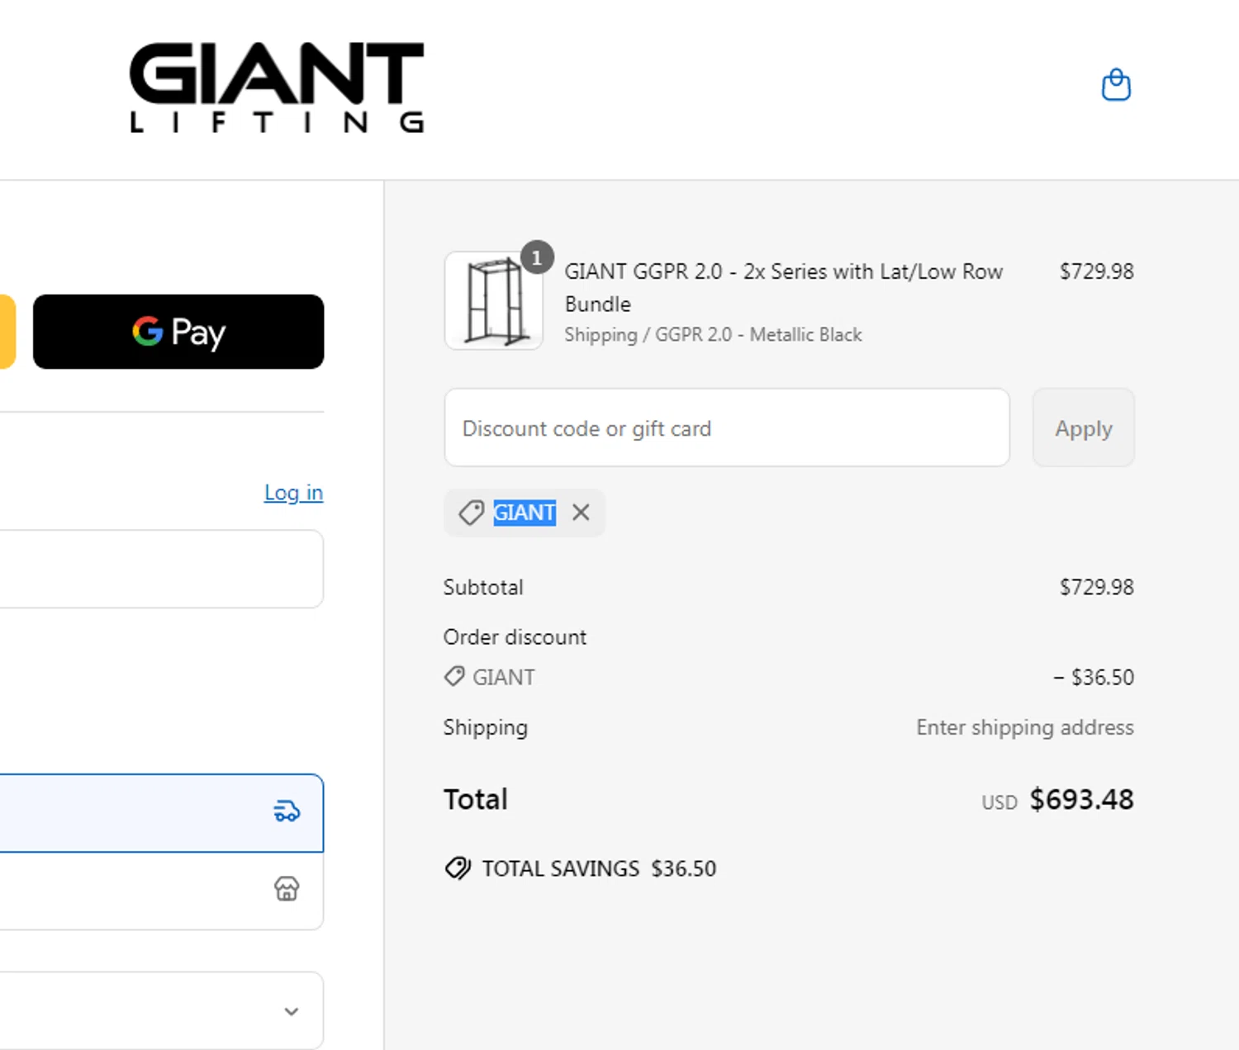1239x1050 pixels.
Task: Open the shopping bag cart icon
Action: point(1116,85)
